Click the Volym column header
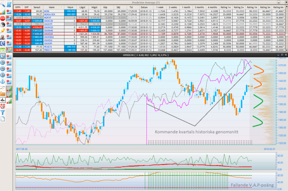Viewport: 288px width, 191px height. tap(70, 7)
